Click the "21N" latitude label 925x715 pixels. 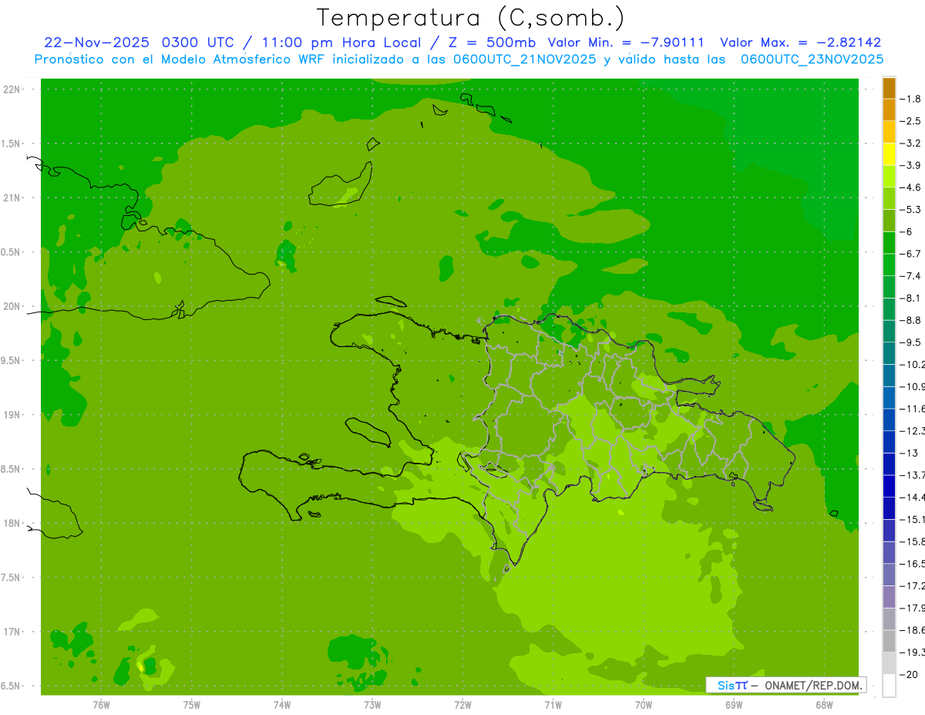[x=12, y=198]
